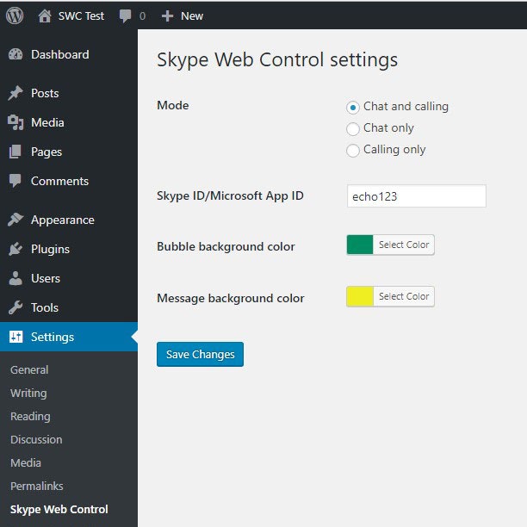Viewport: 527px width, 527px height.
Task: Click the Appearance paintbrush icon
Action: (15, 220)
